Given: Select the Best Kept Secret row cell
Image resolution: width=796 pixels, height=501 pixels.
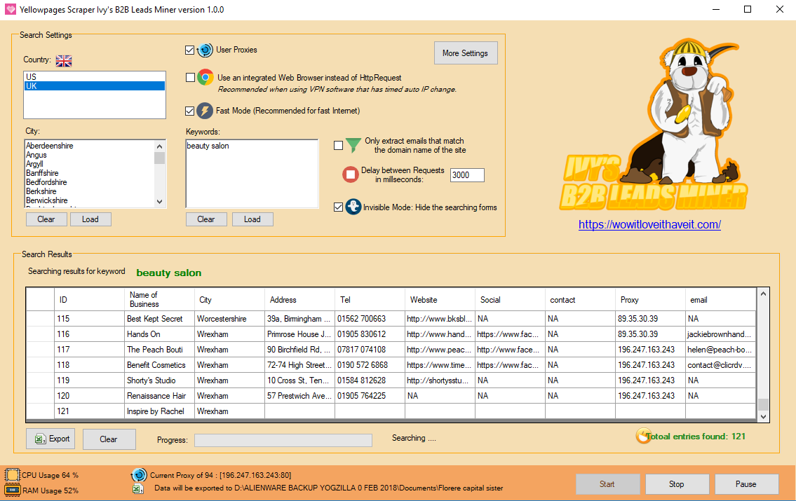Looking at the screenshot, I should click(x=159, y=318).
